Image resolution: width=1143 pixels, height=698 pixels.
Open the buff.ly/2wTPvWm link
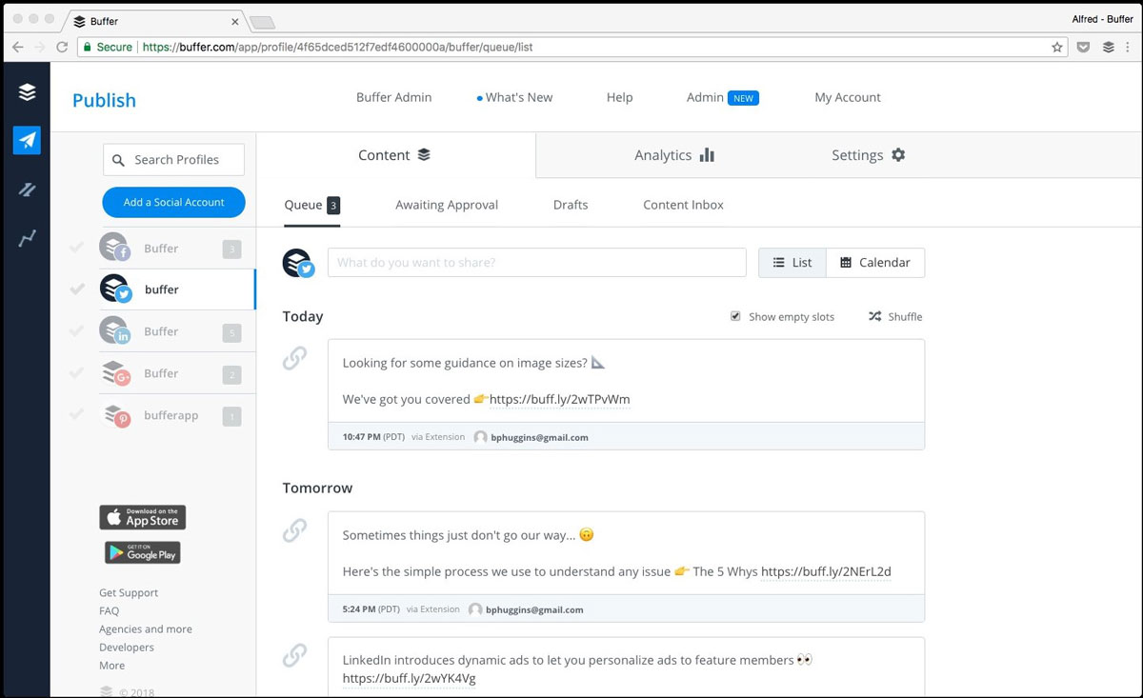coord(559,399)
